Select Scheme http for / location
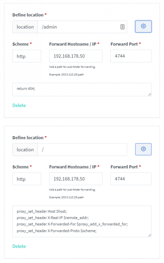The width and height of the screenshot is (164, 263). (27, 179)
